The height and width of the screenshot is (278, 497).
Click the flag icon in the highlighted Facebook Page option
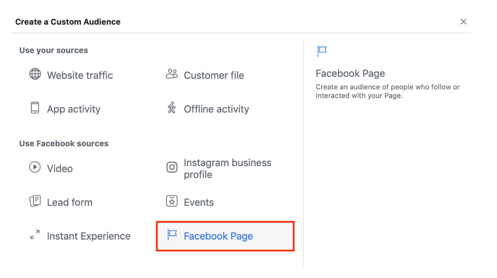pyautogui.click(x=172, y=235)
